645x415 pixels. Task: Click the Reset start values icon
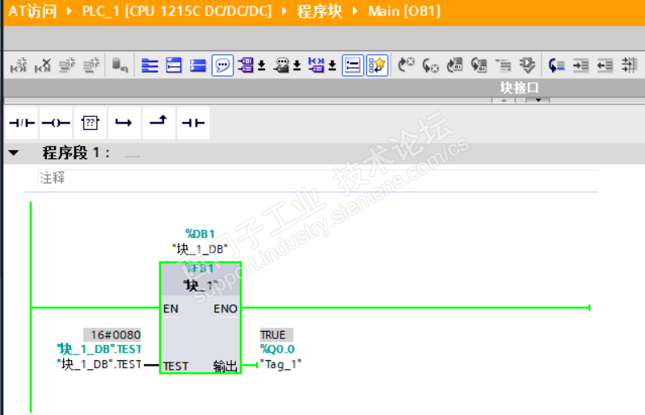(x=120, y=65)
